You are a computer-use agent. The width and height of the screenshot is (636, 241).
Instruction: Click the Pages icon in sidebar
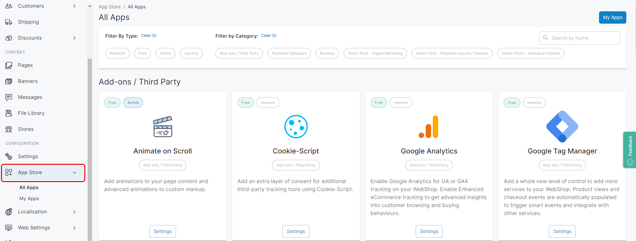(9, 65)
